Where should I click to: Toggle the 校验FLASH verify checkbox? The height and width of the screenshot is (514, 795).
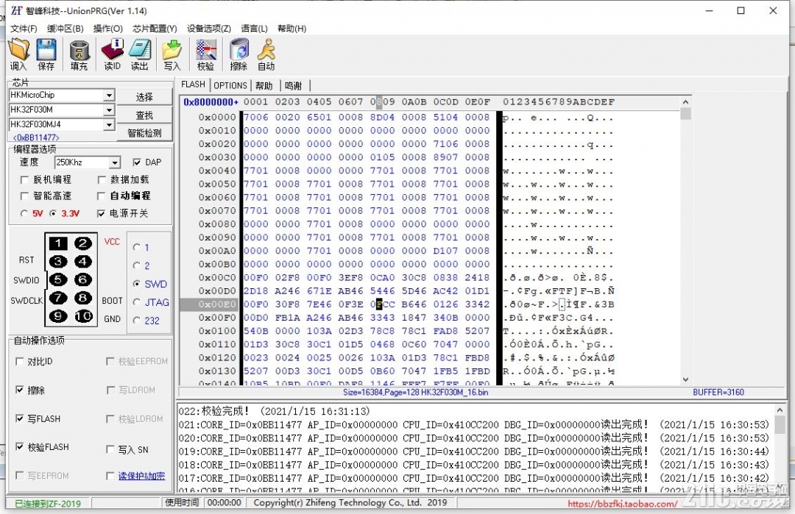coord(20,446)
